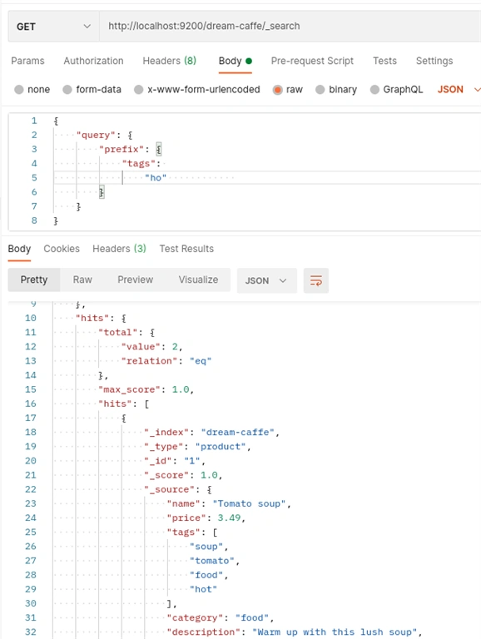Open the Visualize response view
Screen dimensions: 481x639
click(x=198, y=280)
